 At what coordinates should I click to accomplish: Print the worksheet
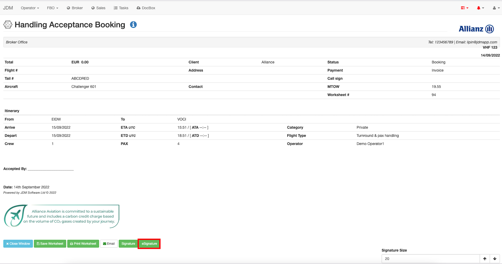[x=83, y=244]
